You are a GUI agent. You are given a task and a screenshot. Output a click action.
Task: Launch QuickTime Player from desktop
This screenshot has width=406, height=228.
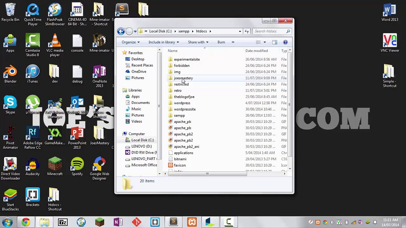click(x=33, y=15)
